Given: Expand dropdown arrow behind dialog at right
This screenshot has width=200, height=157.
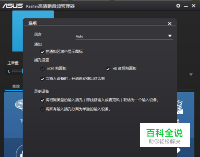Looking at the screenshot, I should 191,74.
